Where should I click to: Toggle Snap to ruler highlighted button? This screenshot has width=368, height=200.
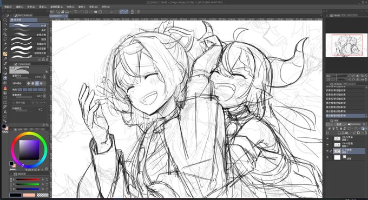122,11
